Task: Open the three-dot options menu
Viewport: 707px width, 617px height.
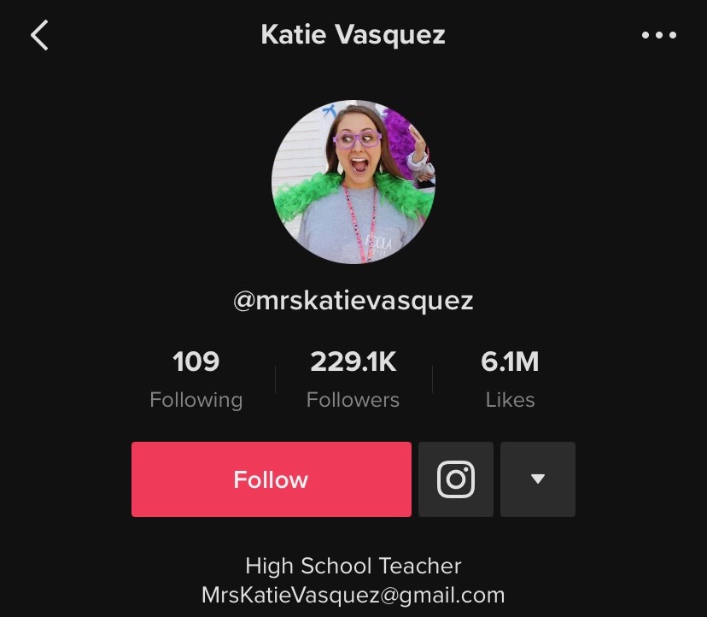Action: coord(658,35)
